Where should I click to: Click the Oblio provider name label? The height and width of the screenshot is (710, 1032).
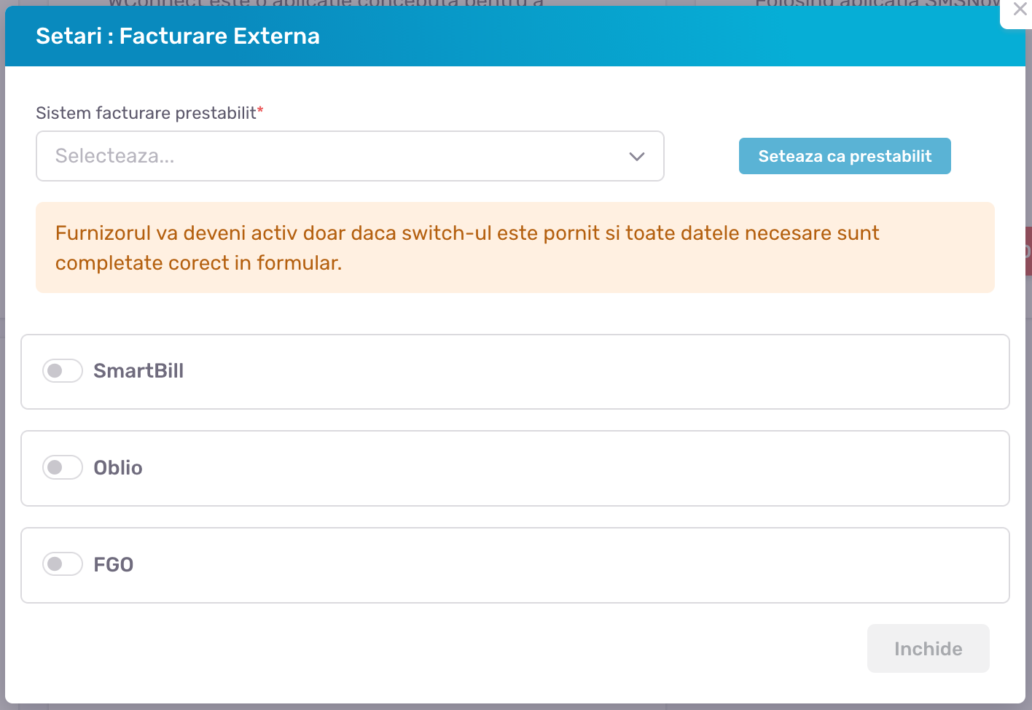pyautogui.click(x=118, y=468)
